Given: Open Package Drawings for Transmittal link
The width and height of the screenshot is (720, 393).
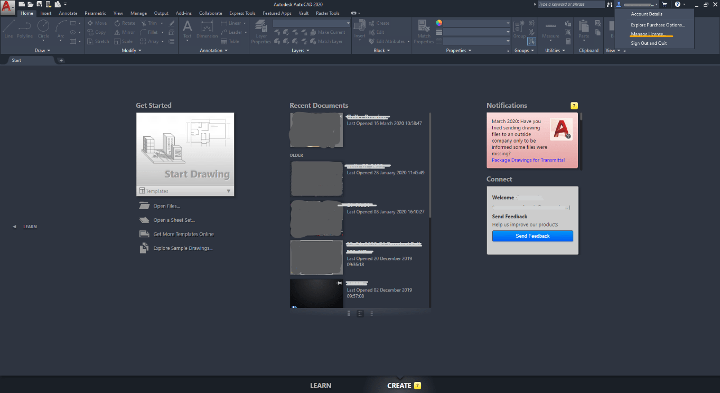Looking at the screenshot, I should coord(528,160).
